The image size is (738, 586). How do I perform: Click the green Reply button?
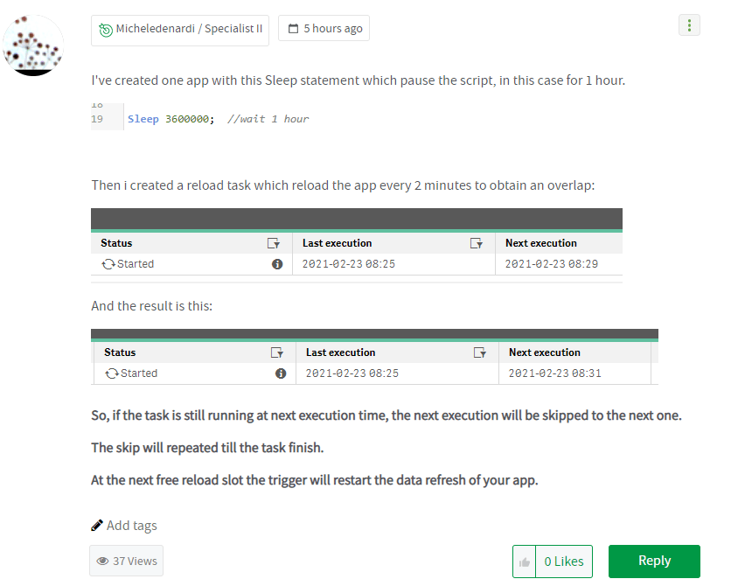click(654, 561)
